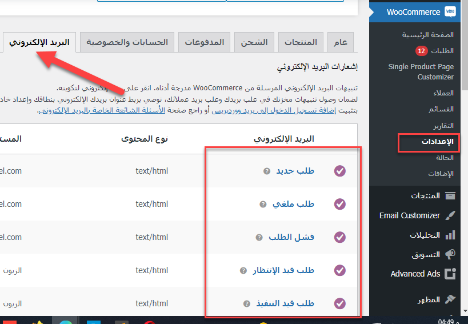Select the الحسابات والخصوصية tab
The height and width of the screenshot is (324, 468).
pos(127,43)
